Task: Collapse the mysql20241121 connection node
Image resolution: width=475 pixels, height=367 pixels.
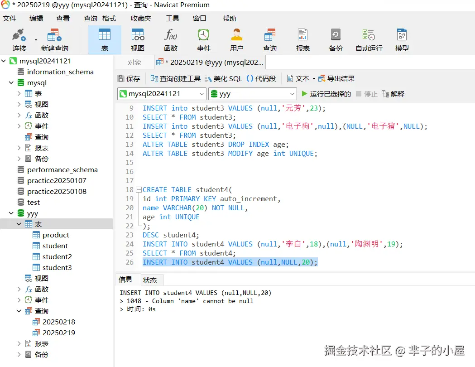Action: point(4,61)
